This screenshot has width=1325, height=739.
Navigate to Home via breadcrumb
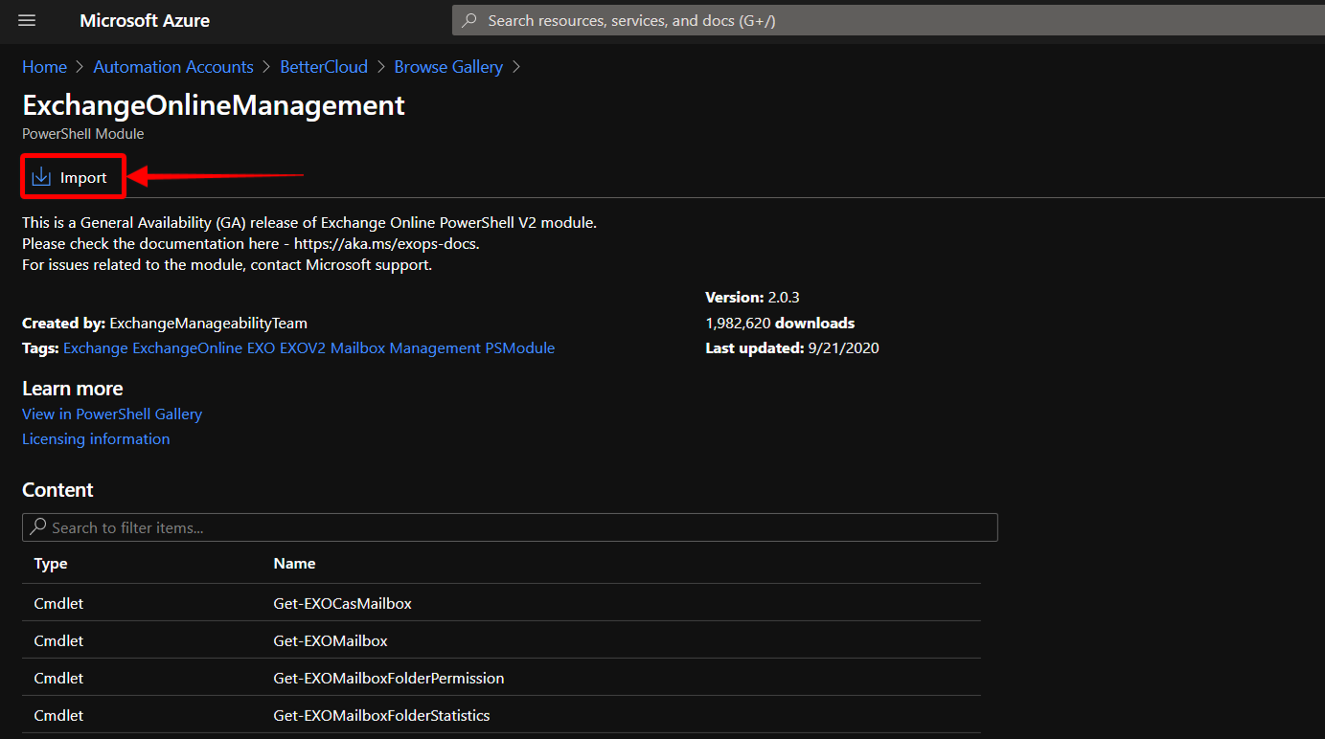[x=44, y=67]
